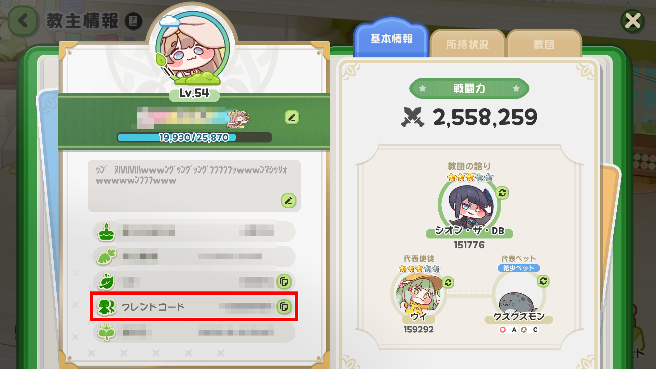Swap the 代表使徒 character ウイ

[448, 283]
